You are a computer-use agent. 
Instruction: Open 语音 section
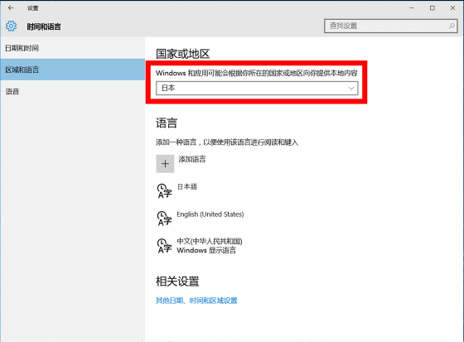73,91
